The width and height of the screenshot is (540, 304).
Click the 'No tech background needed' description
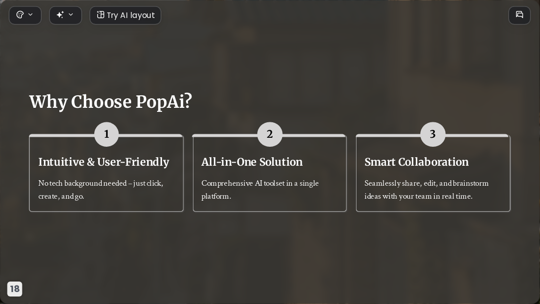101,190
